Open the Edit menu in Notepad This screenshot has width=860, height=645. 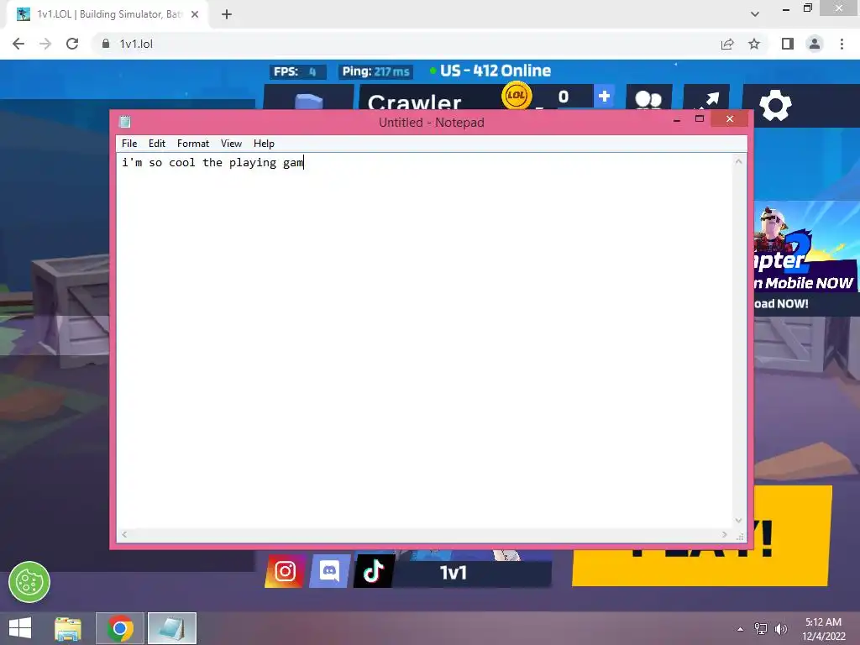tap(157, 143)
